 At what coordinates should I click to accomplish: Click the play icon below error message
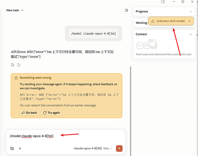click(19, 65)
